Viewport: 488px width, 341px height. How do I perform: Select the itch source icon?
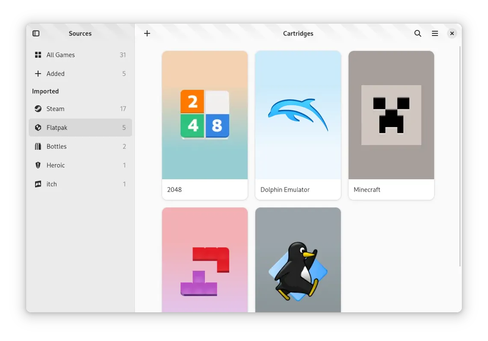38,184
